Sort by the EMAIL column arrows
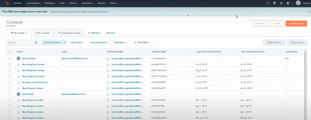 pyautogui.click(x=98, y=52)
